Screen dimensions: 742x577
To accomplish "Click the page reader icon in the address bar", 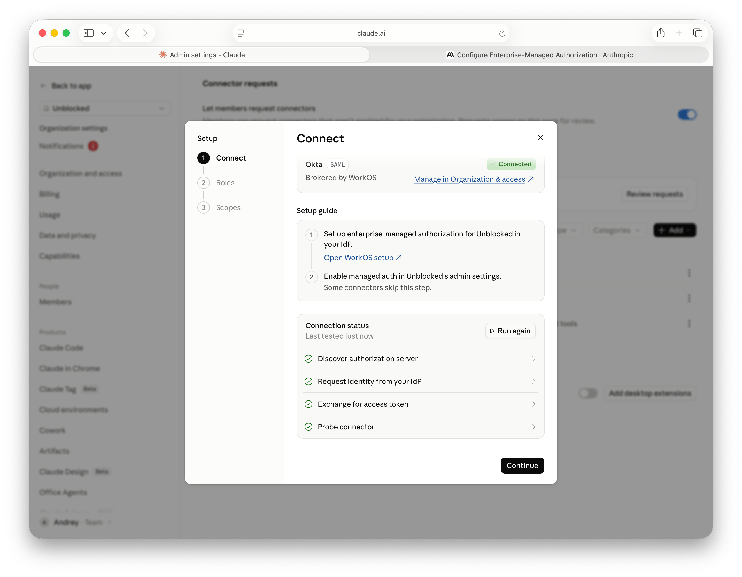I will click(241, 33).
